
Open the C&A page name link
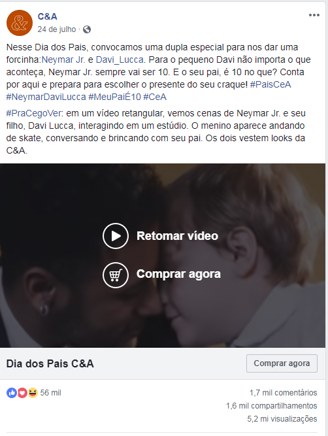click(x=47, y=16)
